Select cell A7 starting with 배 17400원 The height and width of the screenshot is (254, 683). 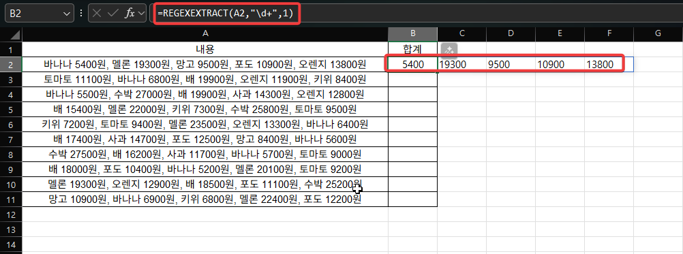pos(205,140)
